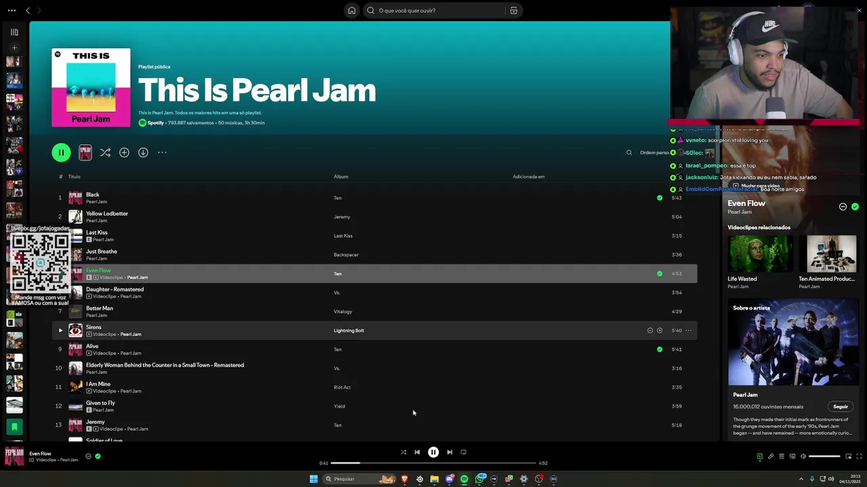Click Mudar para vídeo button

pos(756,185)
